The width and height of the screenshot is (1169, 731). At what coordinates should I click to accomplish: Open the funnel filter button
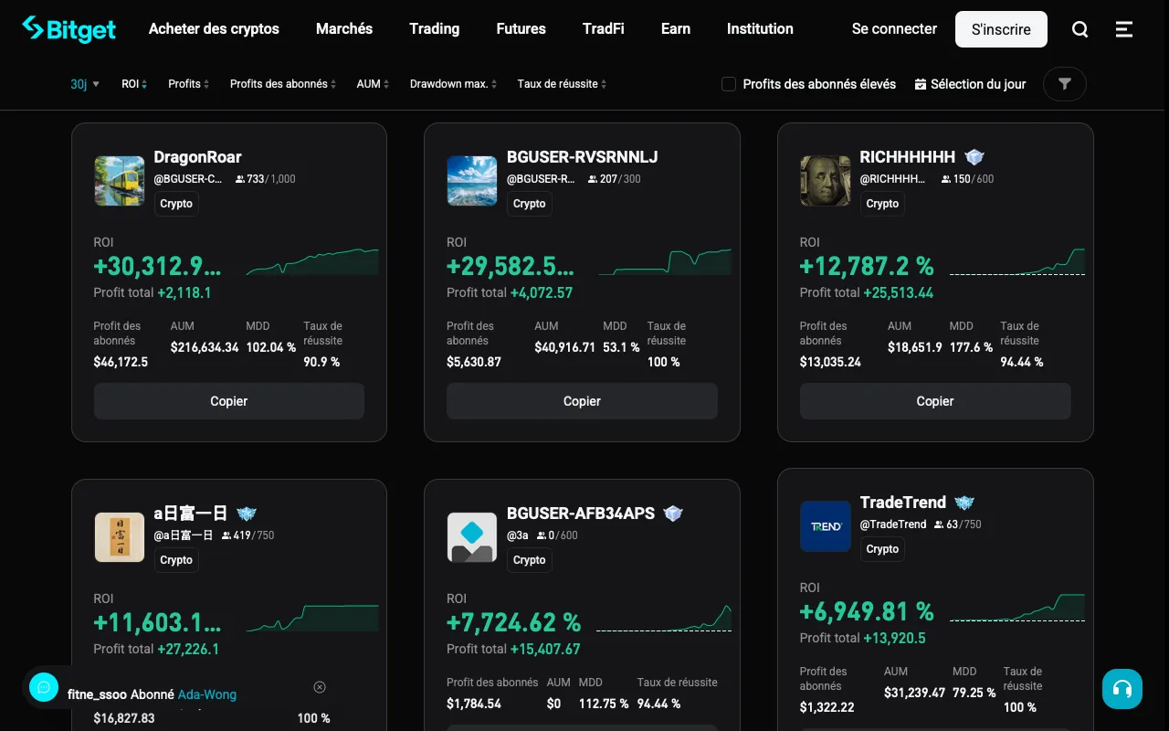pos(1065,84)
